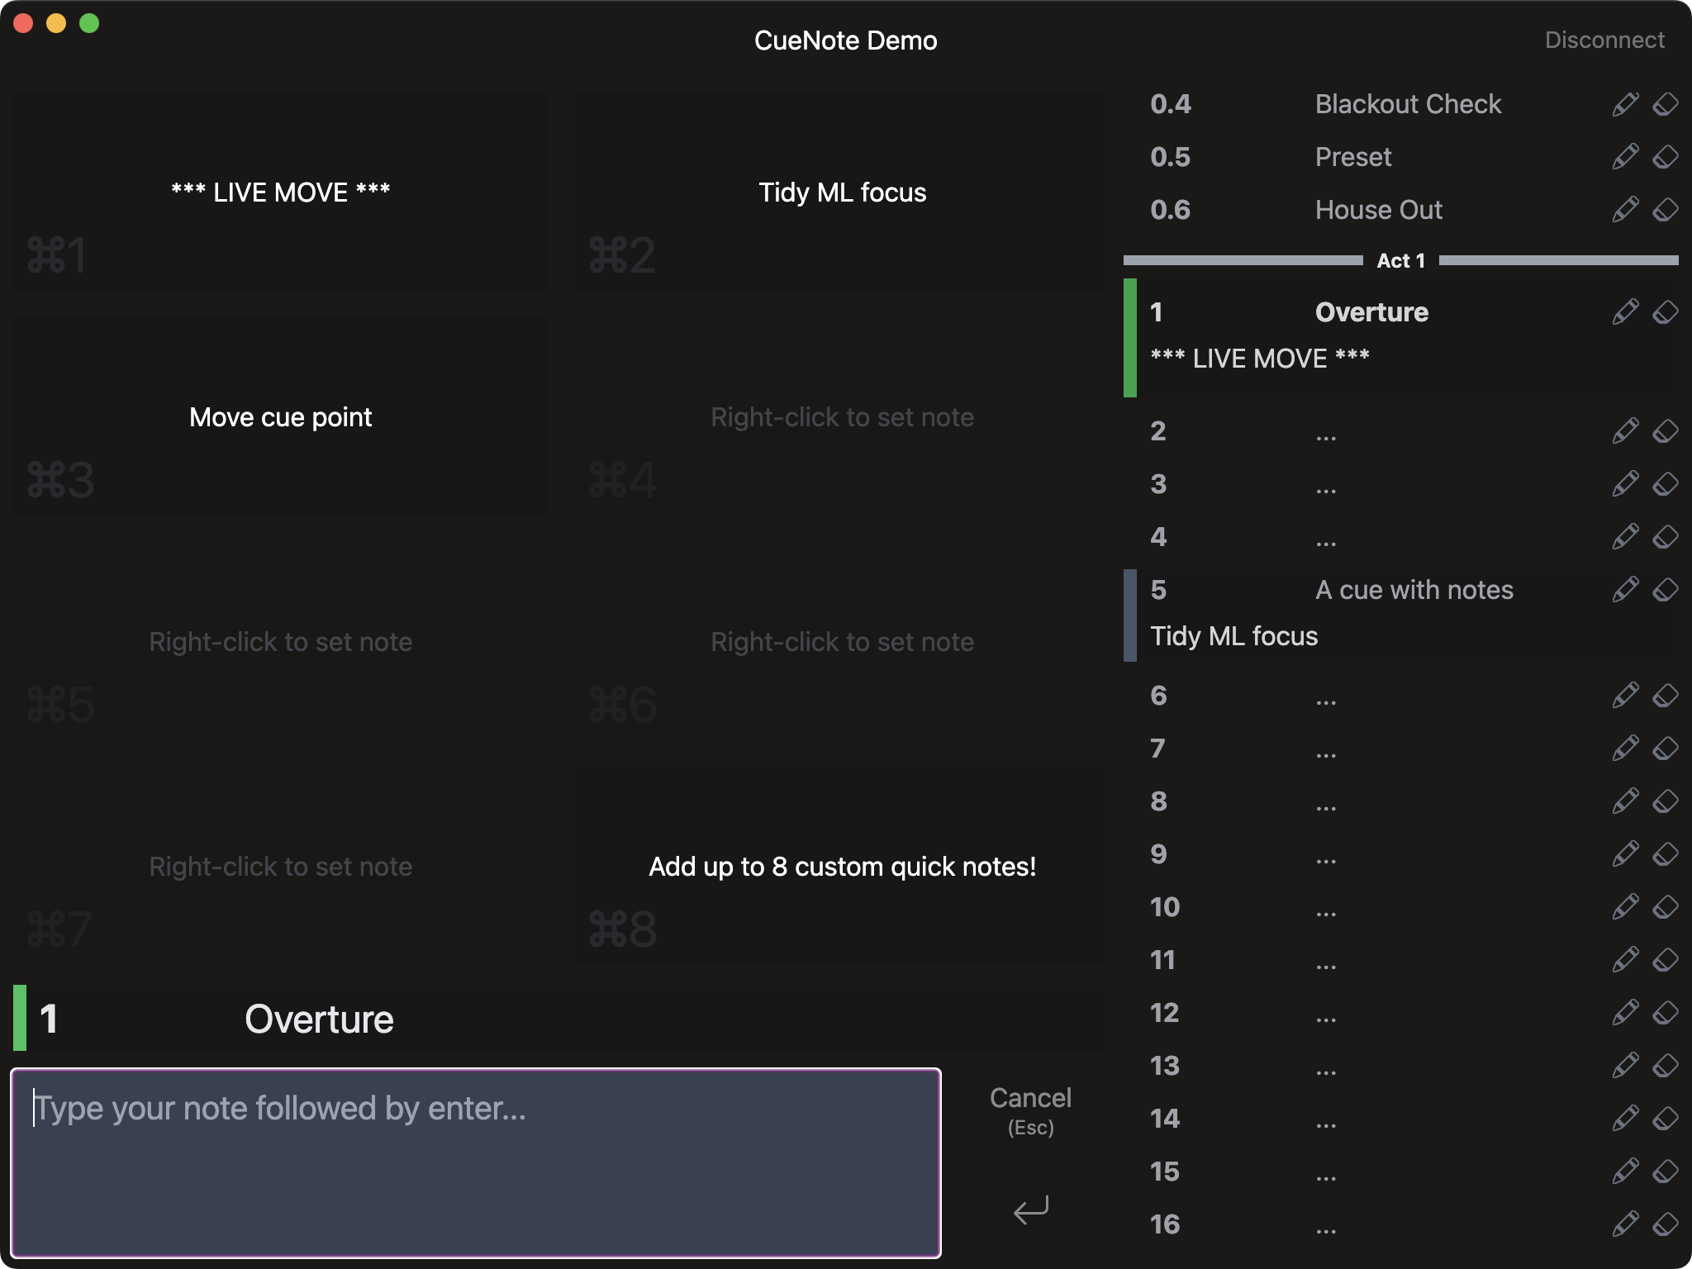Click eraser icon for cue 2

coord(1665,431)
